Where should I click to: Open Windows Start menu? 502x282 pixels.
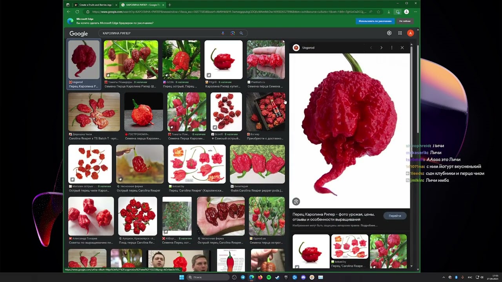pos(182,277)
